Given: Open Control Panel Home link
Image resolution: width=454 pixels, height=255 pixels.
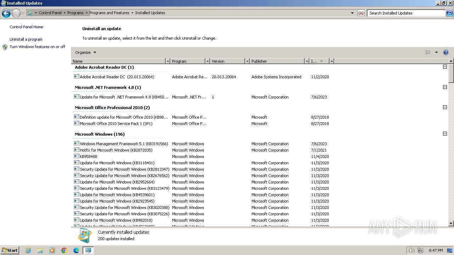Looking at the screenshot, I should pos(26,27).
